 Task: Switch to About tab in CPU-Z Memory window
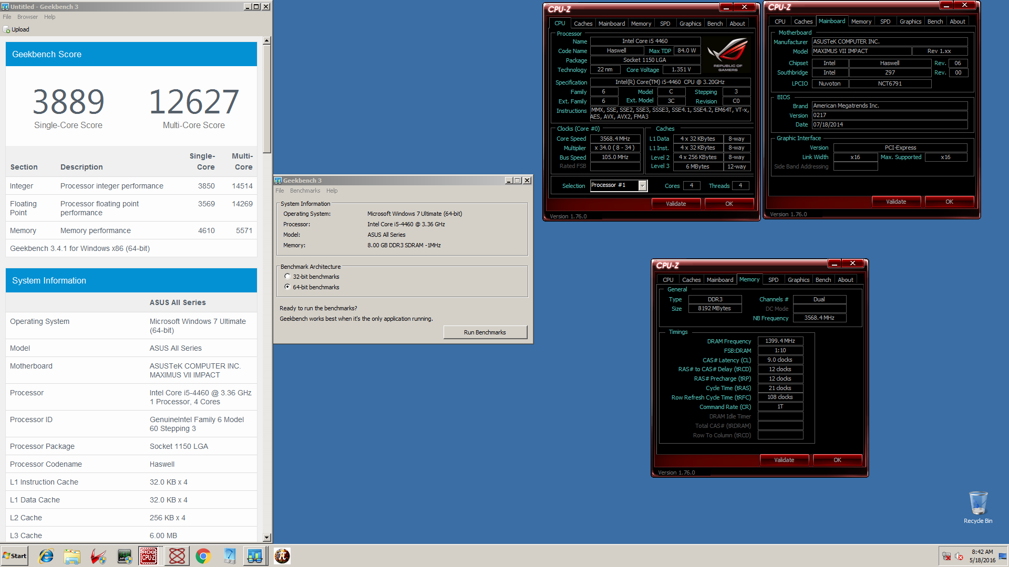[846, 280]
